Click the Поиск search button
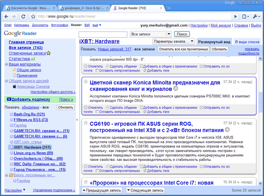Image resolution: width=264 pixels, height=196 pixels. [182, 34]
